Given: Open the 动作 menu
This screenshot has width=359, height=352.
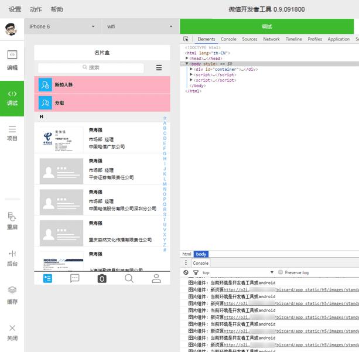Looking at the screenshot, I should (x=36, y=9).
